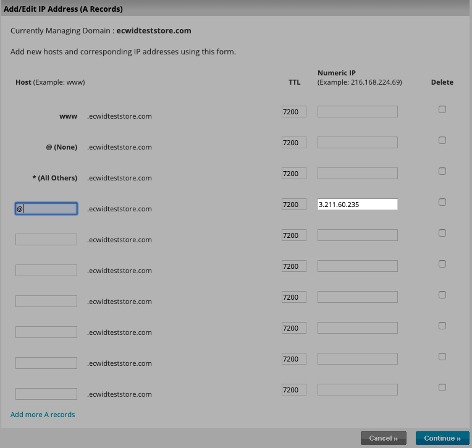Screen dimensions: 472x448
Task: Click the www host label
Action: tap(69, 116)
